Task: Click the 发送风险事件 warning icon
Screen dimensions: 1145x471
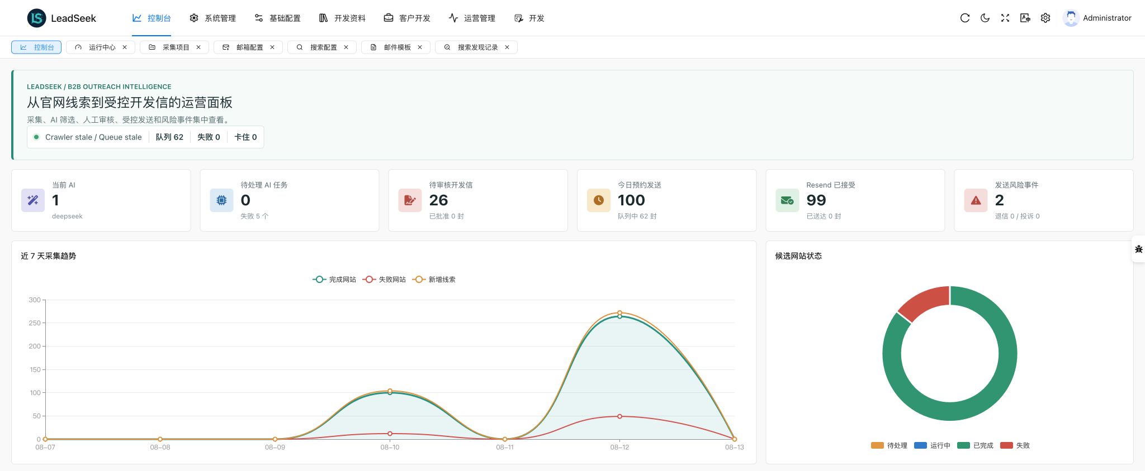Action: [x=976, y=200]
